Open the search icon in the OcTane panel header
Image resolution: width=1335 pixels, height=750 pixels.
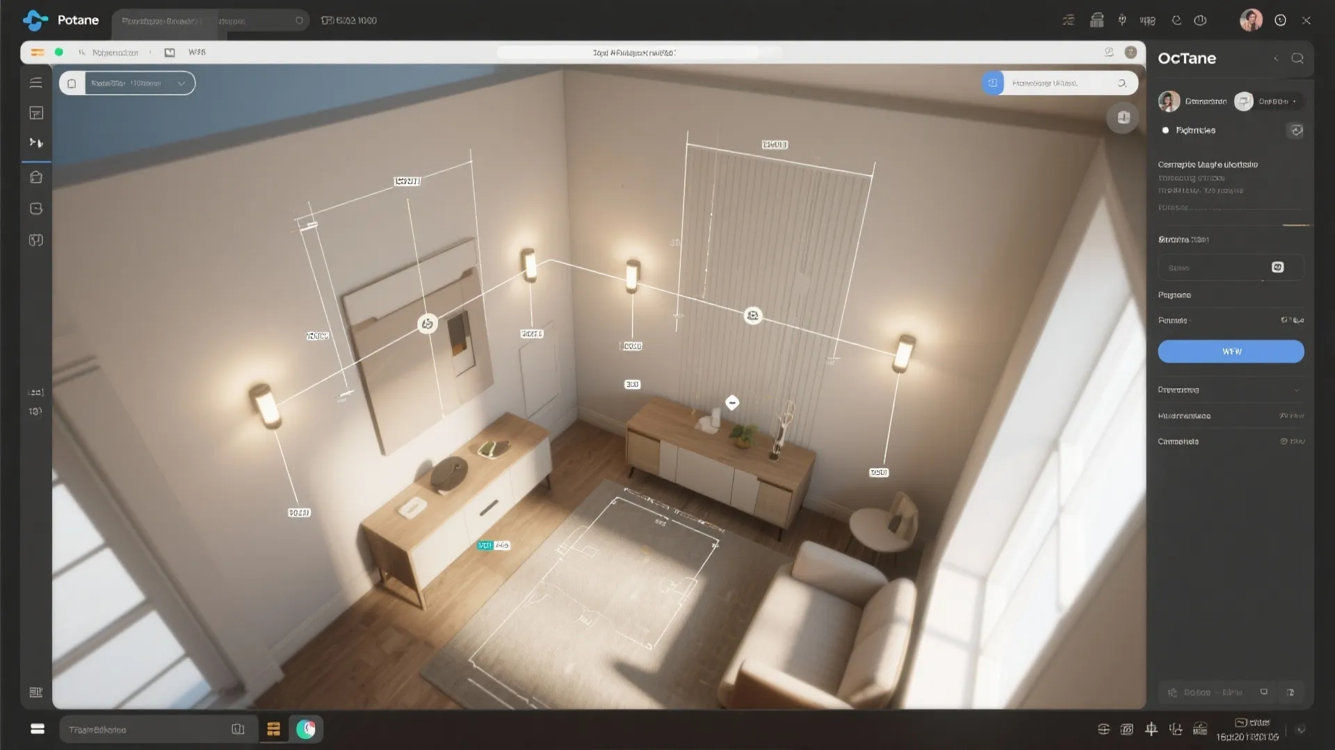[x=1299, y=58]
